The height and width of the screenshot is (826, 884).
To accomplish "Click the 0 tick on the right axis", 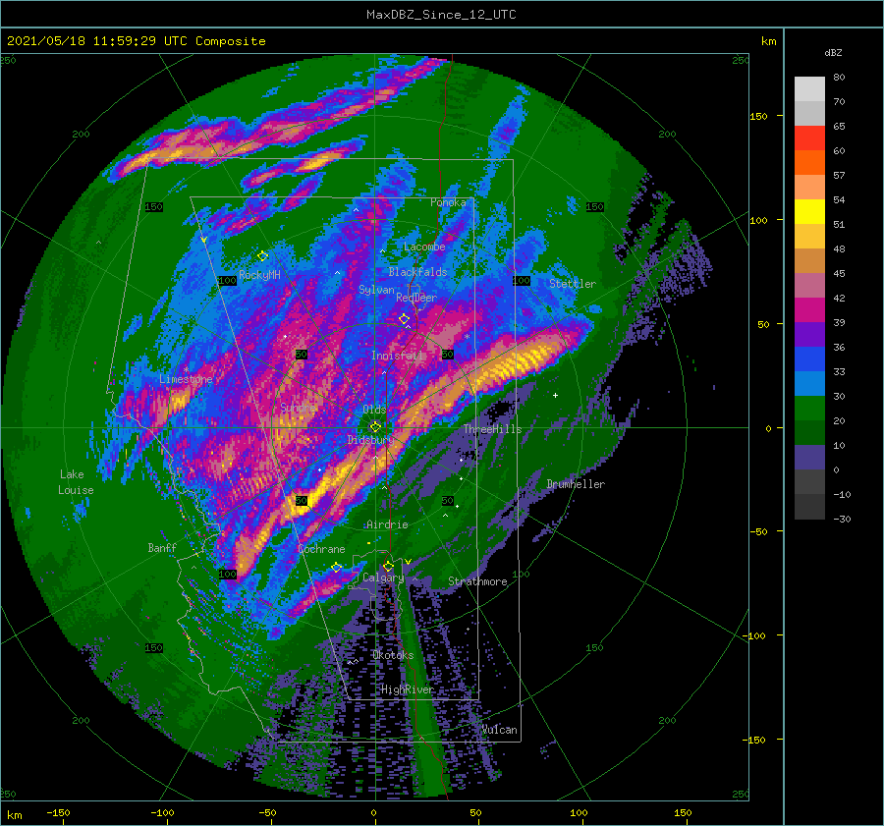I will pyautogui.click(x=768, y=428).
